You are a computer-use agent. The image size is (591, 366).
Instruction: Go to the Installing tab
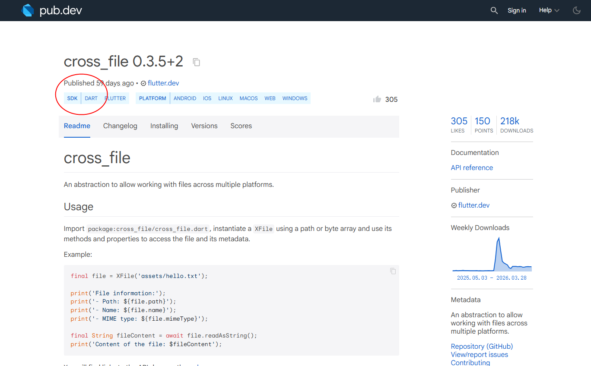click(164, 126)
